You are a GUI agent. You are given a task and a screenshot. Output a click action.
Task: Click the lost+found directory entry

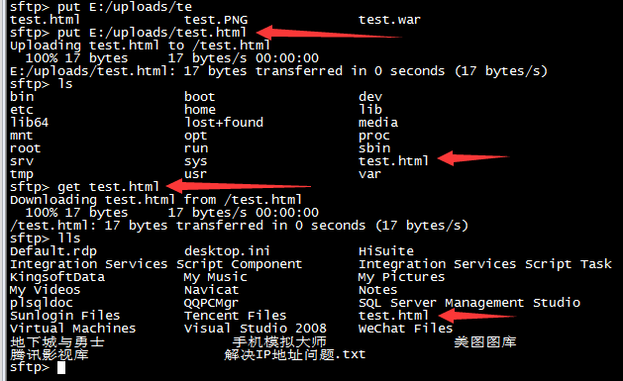(223, 123)
